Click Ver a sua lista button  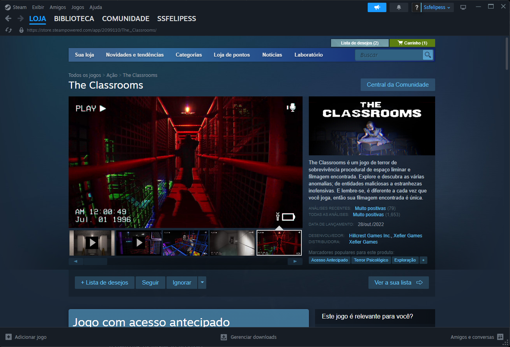click(398, 283)
